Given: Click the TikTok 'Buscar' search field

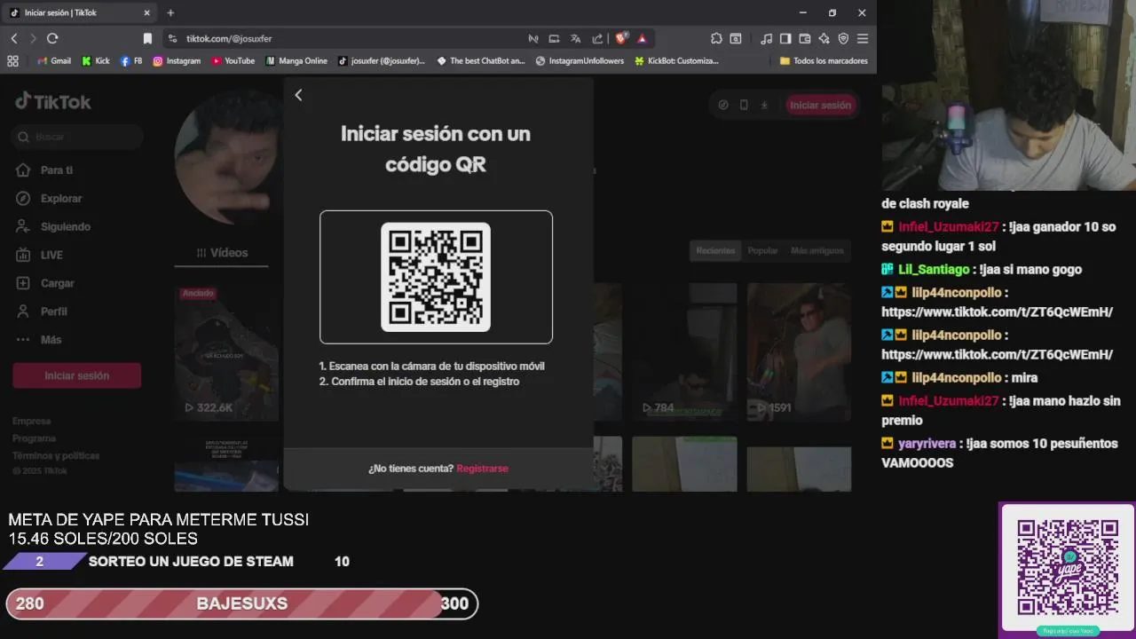Looking at the screenshot, I should [x=78, y=137].
